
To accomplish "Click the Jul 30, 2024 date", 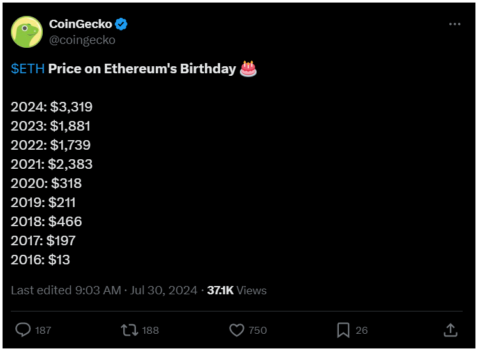I will 164,290.
